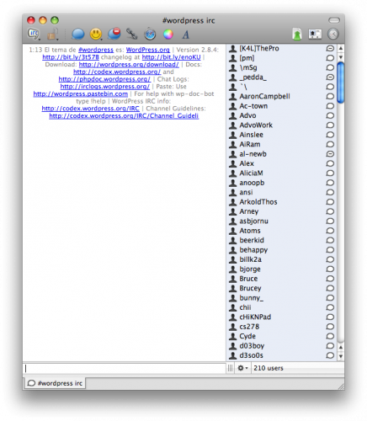Select user d3so0s in the list
The width and height of the screenshot is (367, 421).
pos(282,355)
